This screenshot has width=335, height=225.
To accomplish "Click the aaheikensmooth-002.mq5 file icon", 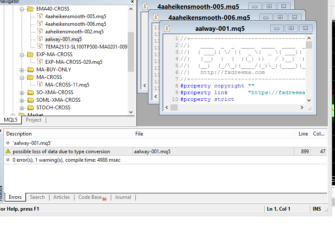I will (40, 32).
